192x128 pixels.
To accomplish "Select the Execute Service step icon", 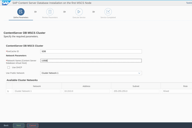I will 79,12.
